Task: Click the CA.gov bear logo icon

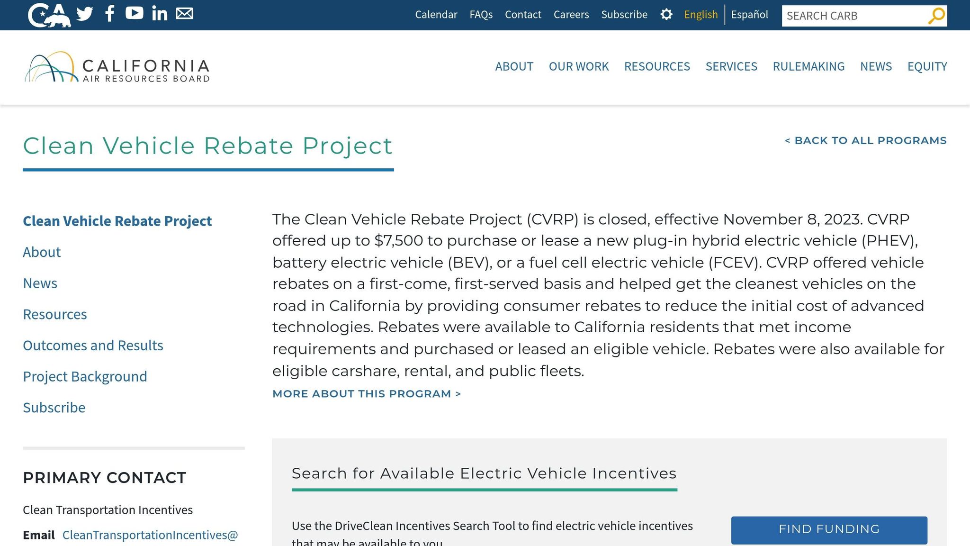Action: (x=49, y=15)
